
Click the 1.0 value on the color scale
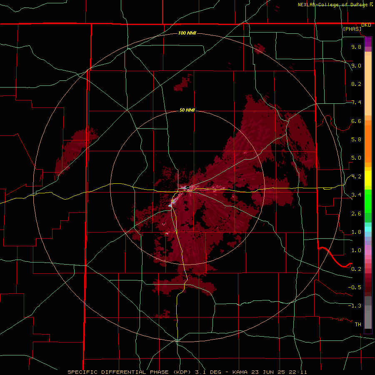pos(356,251)
